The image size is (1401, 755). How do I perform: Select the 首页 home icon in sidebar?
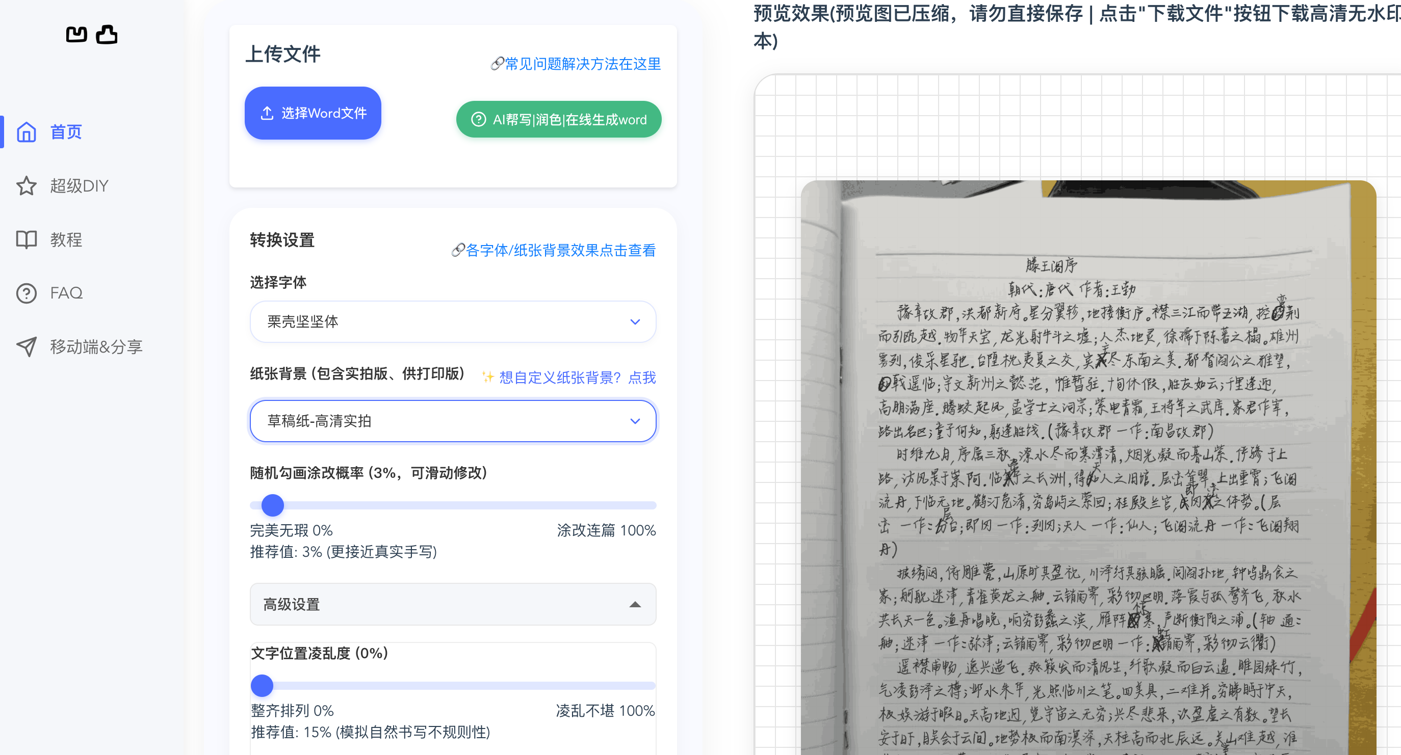(x=27, y=132)
